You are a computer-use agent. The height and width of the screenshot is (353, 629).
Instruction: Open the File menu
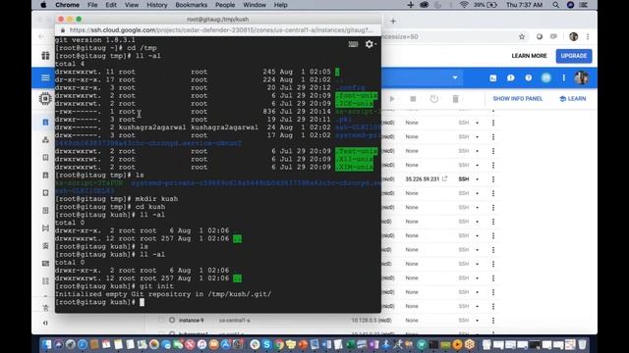click(x=92, y=5)
